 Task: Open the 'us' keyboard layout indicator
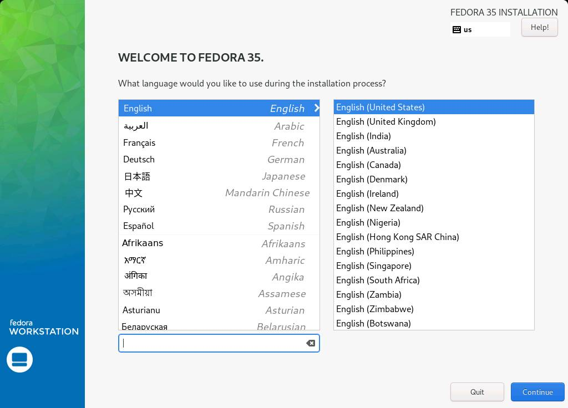(x=480, y=30)
